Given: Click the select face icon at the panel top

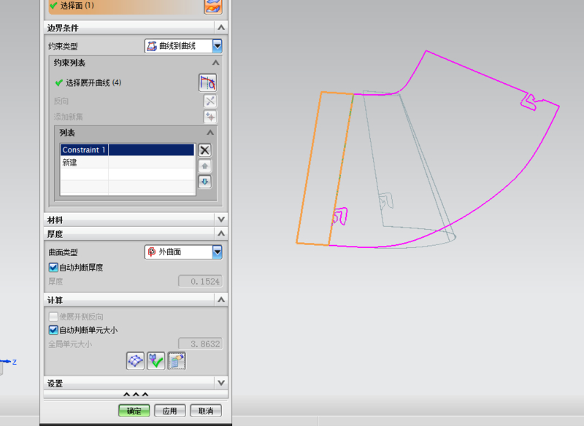Looking at the screenshot, I should (213, 7).
